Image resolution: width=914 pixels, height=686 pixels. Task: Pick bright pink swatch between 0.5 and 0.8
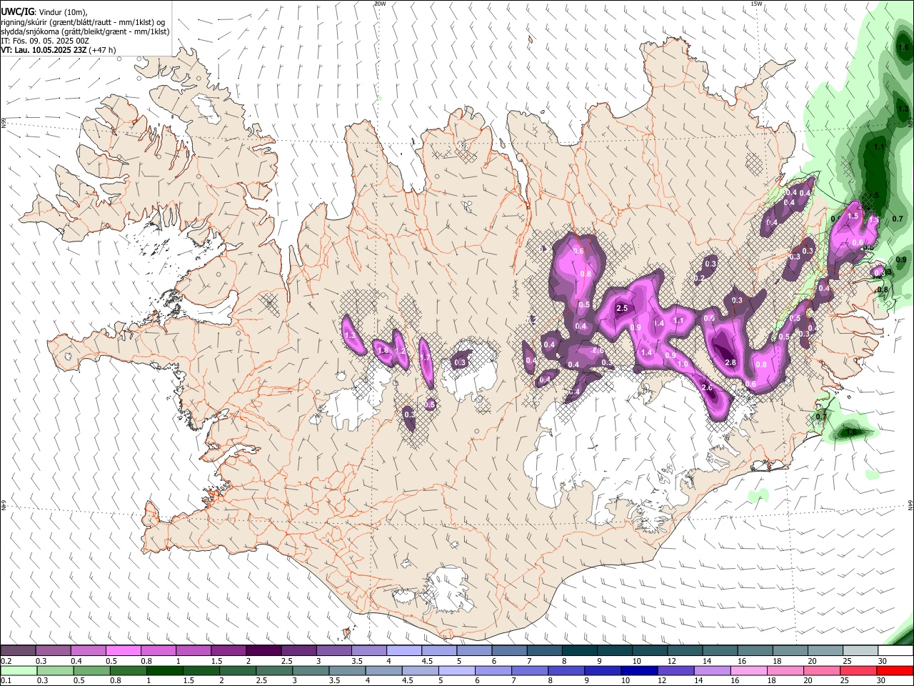coord(123,651)
